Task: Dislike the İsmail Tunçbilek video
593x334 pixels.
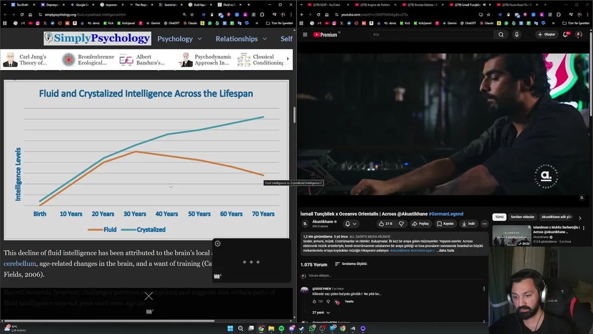Action: 401,224
